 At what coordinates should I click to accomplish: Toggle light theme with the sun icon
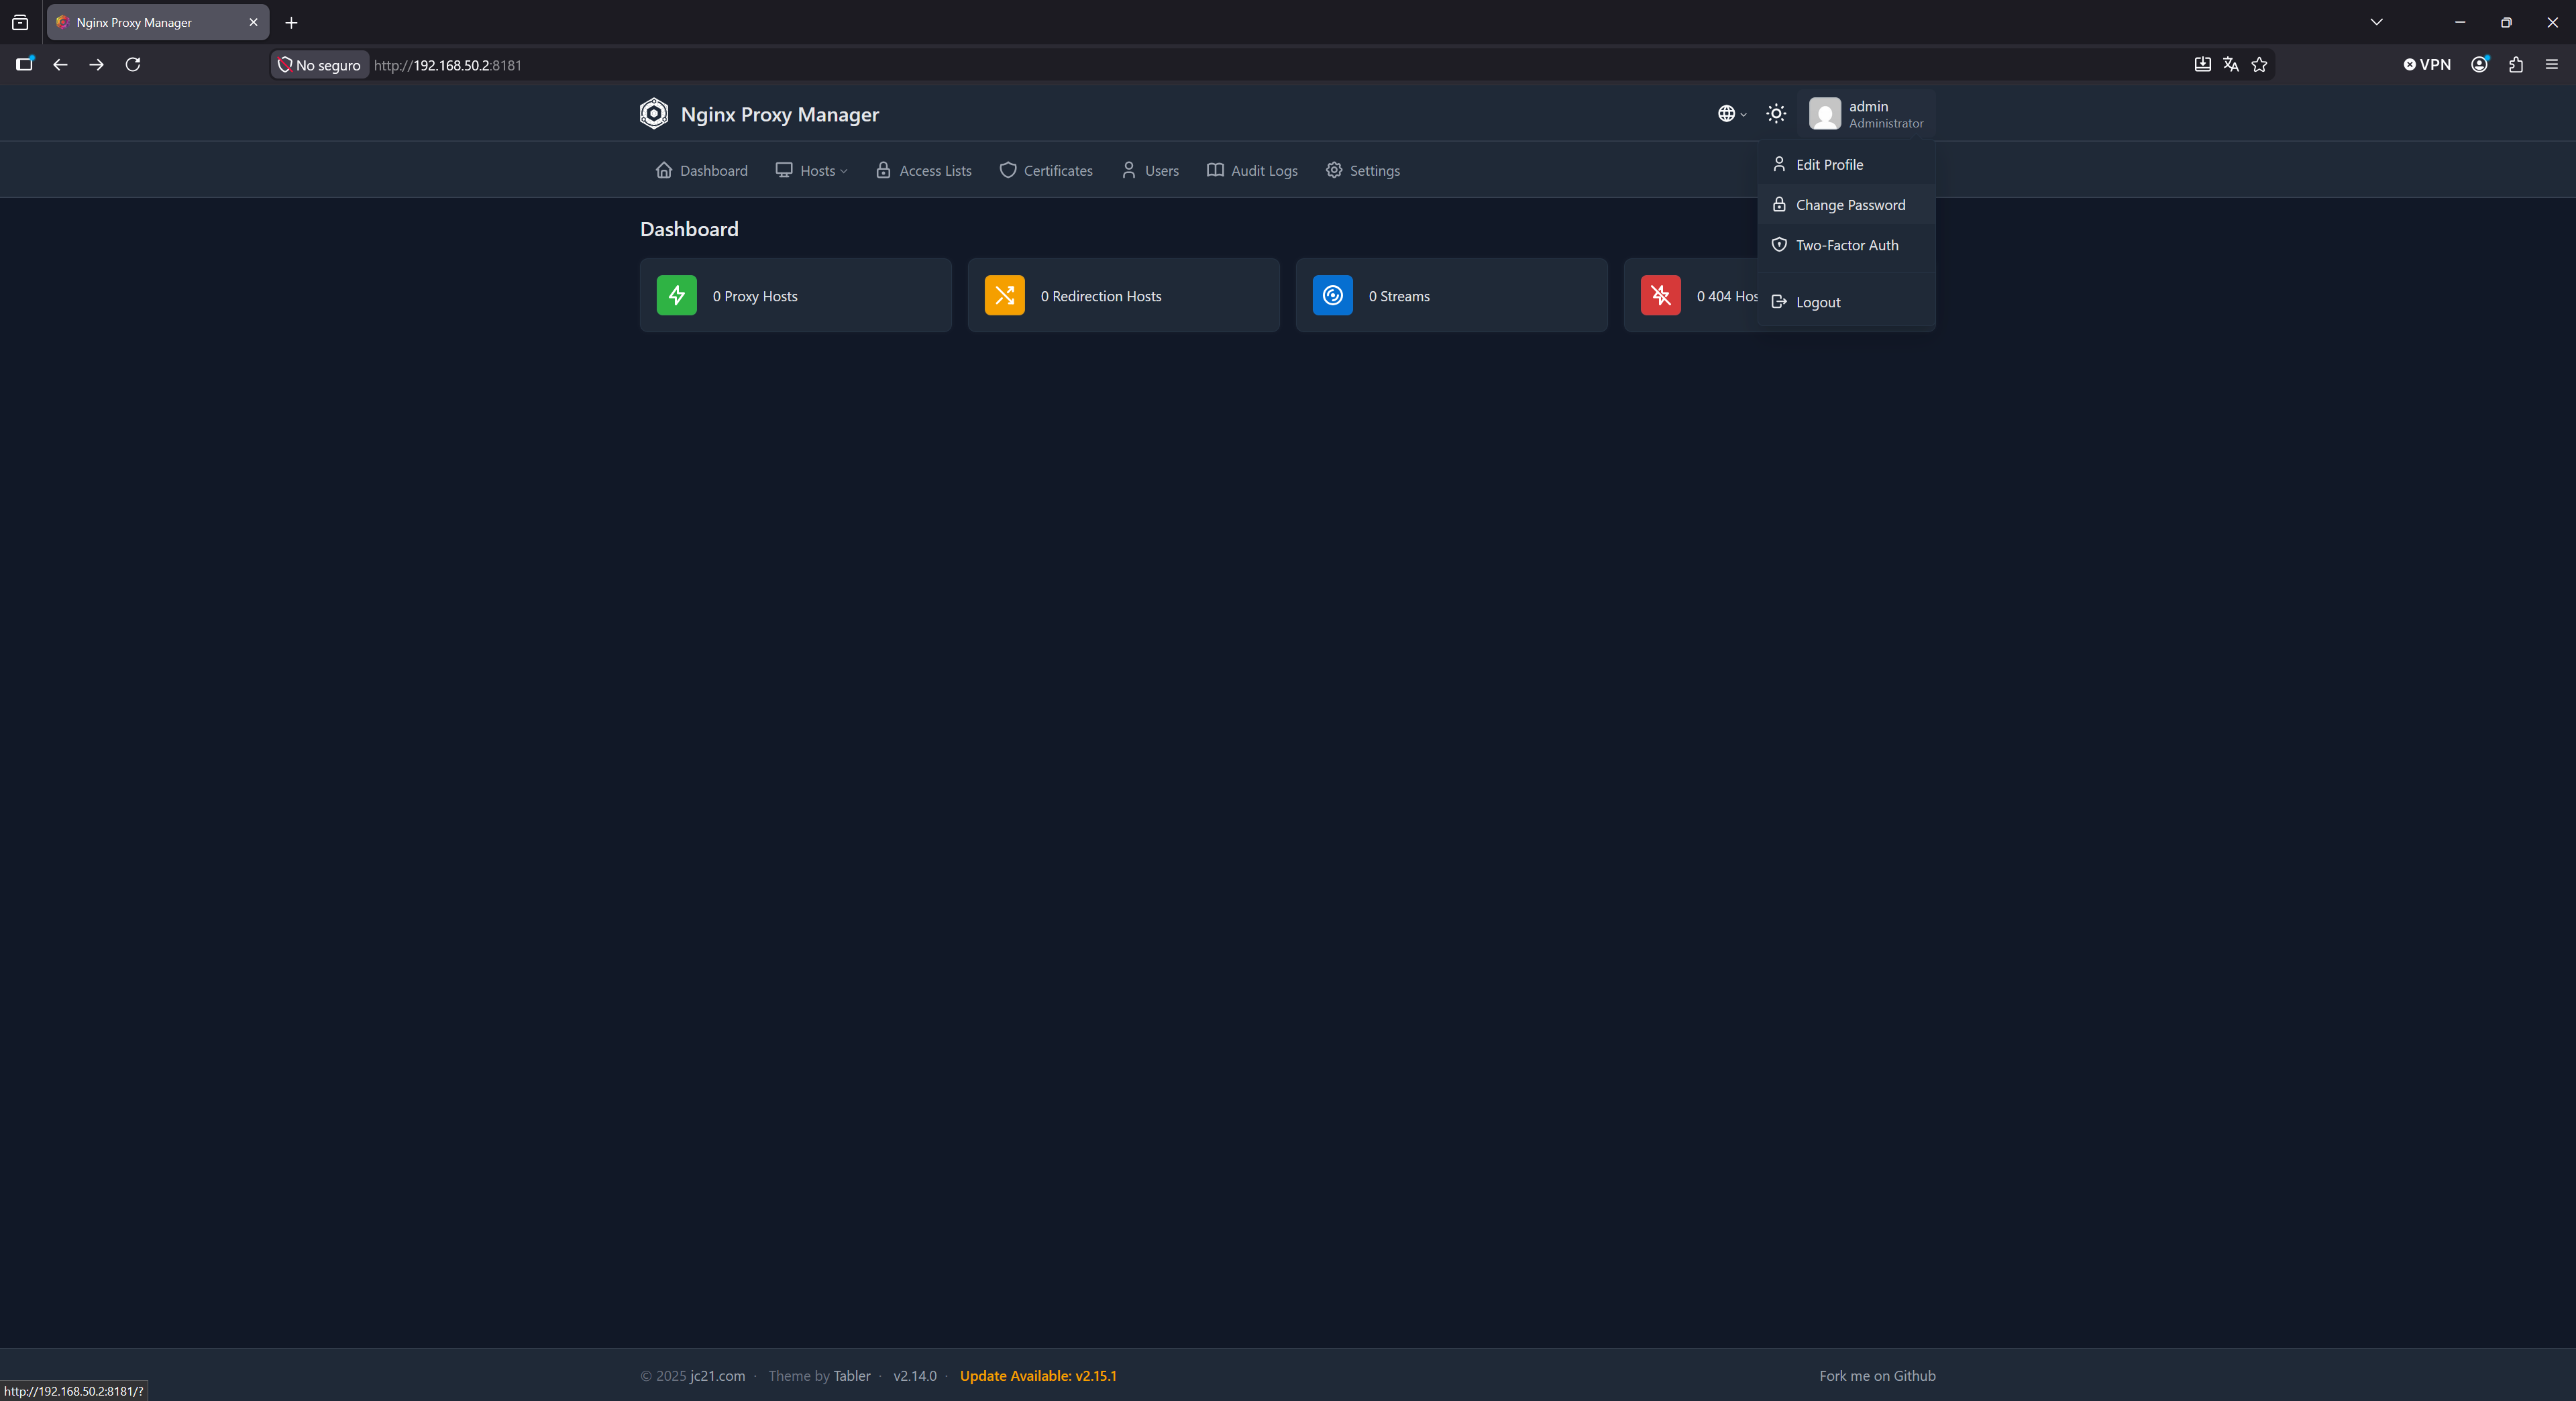tap(1776, 114)
